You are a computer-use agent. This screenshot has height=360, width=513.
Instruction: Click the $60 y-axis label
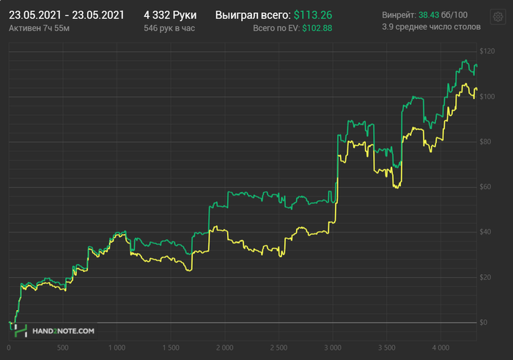(485, 187)
